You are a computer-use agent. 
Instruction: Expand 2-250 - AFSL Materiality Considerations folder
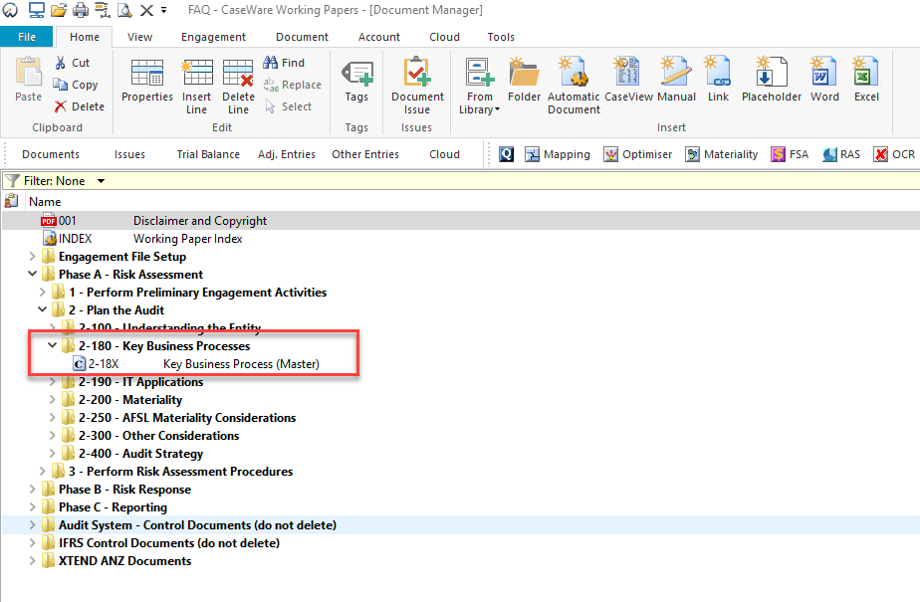[52, 417]
